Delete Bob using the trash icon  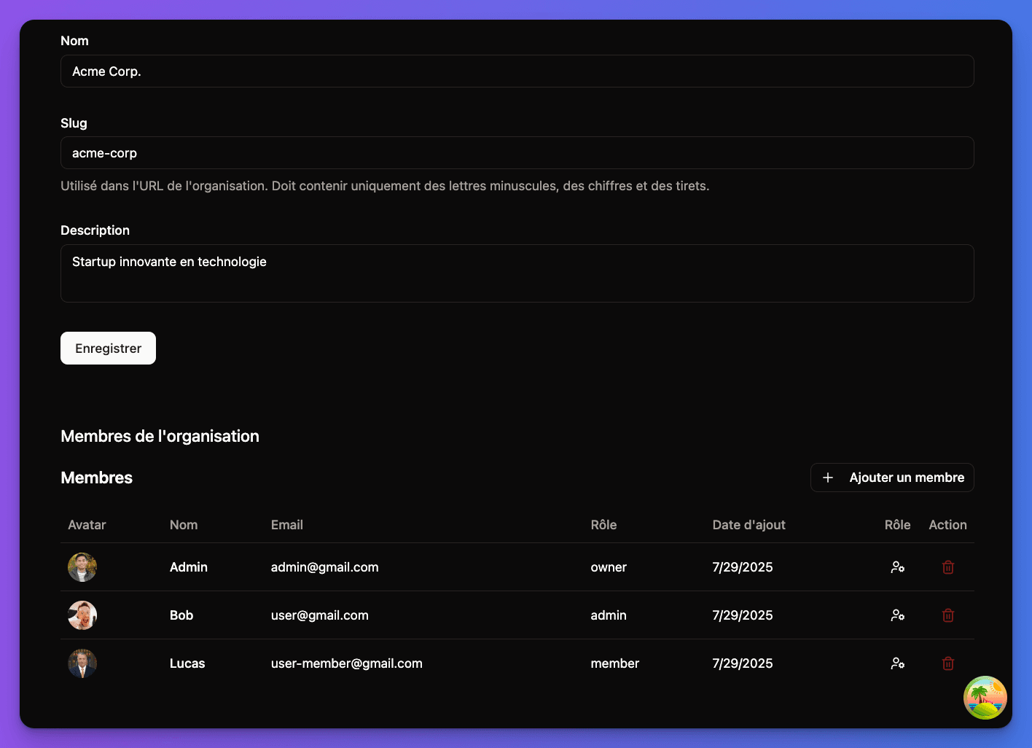click(947, 615)
